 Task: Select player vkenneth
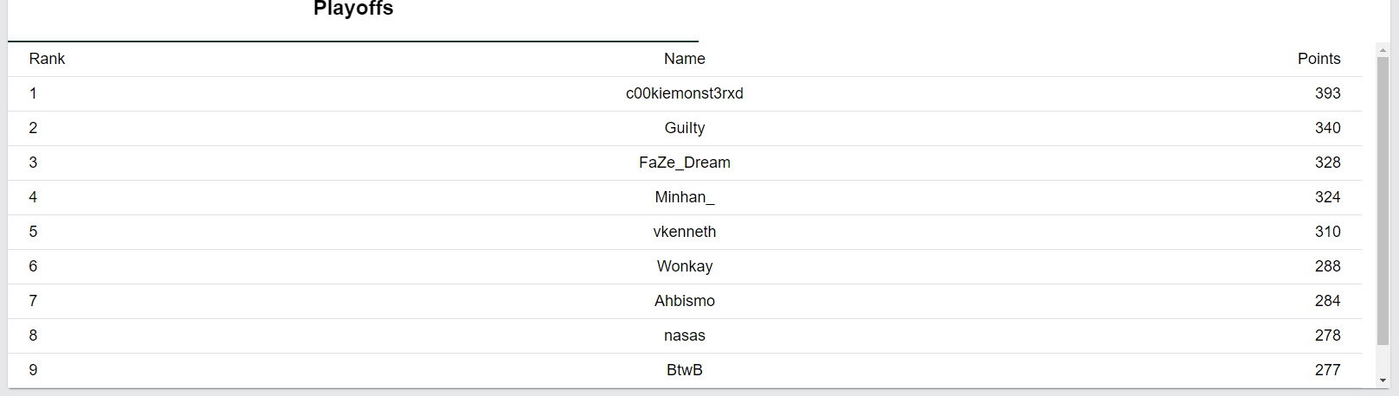pyautogui.click(x=685, y=232)
